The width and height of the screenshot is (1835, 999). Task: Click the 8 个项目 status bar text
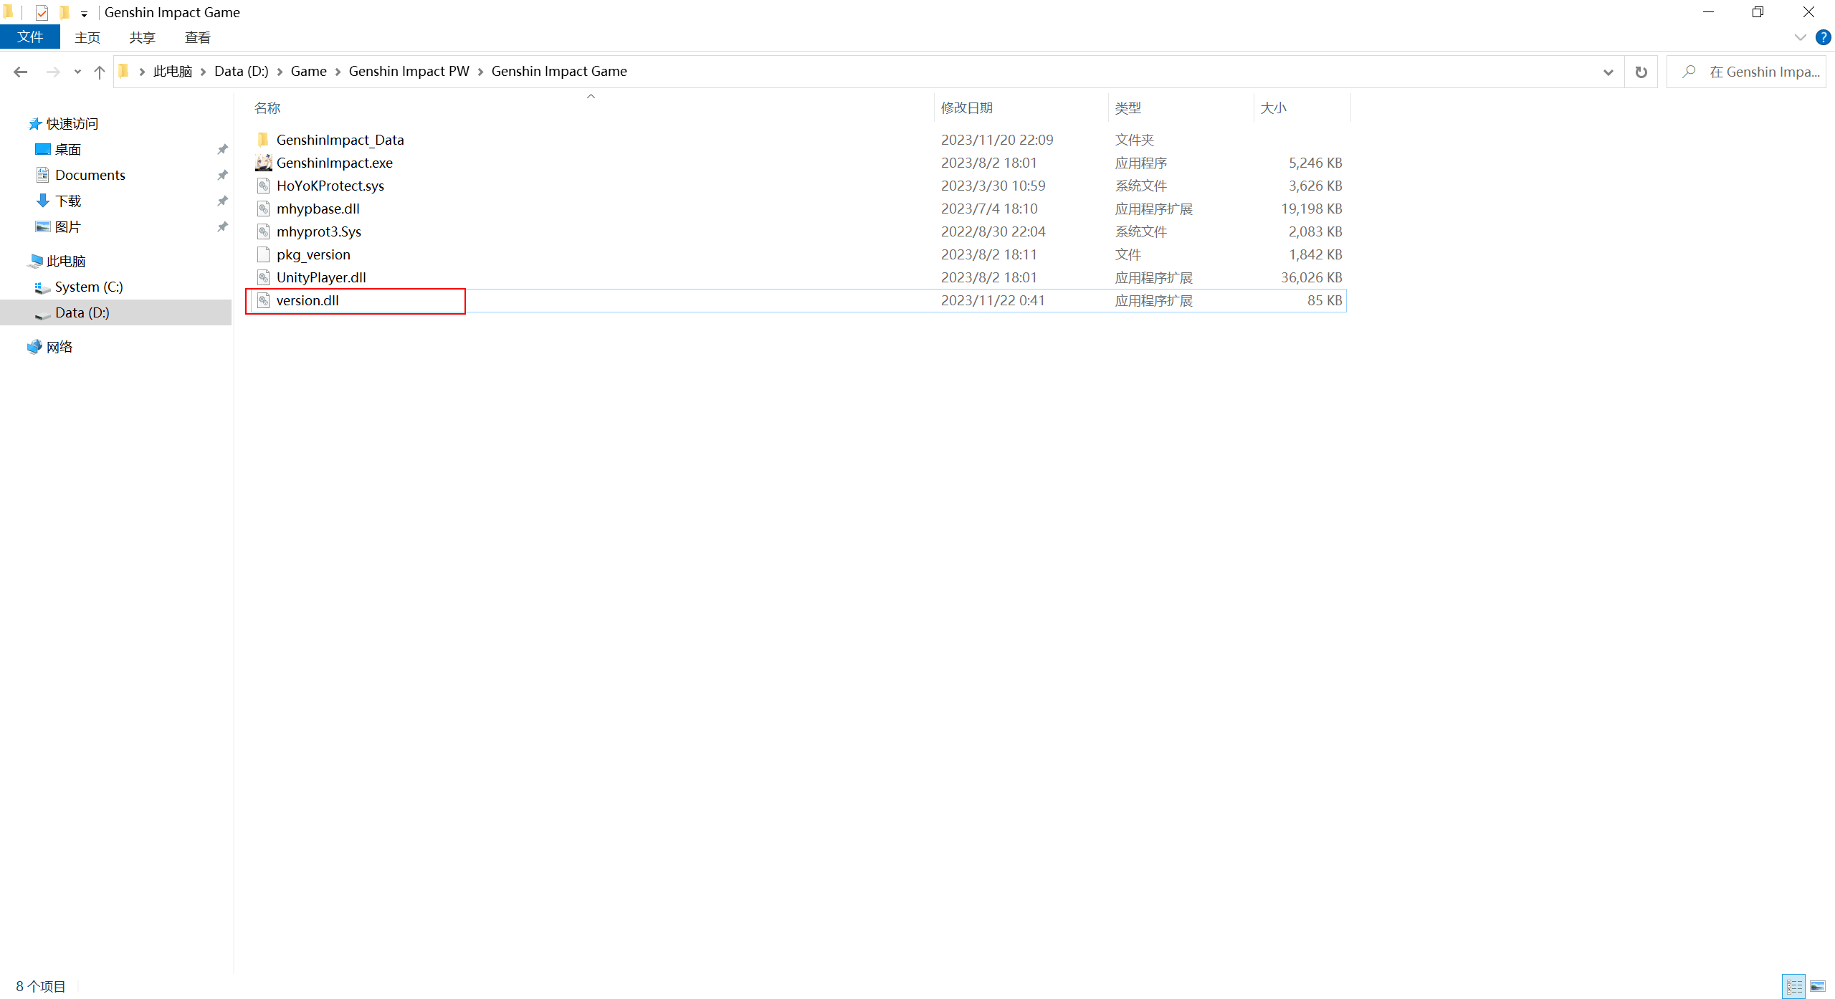pos(41,986)
